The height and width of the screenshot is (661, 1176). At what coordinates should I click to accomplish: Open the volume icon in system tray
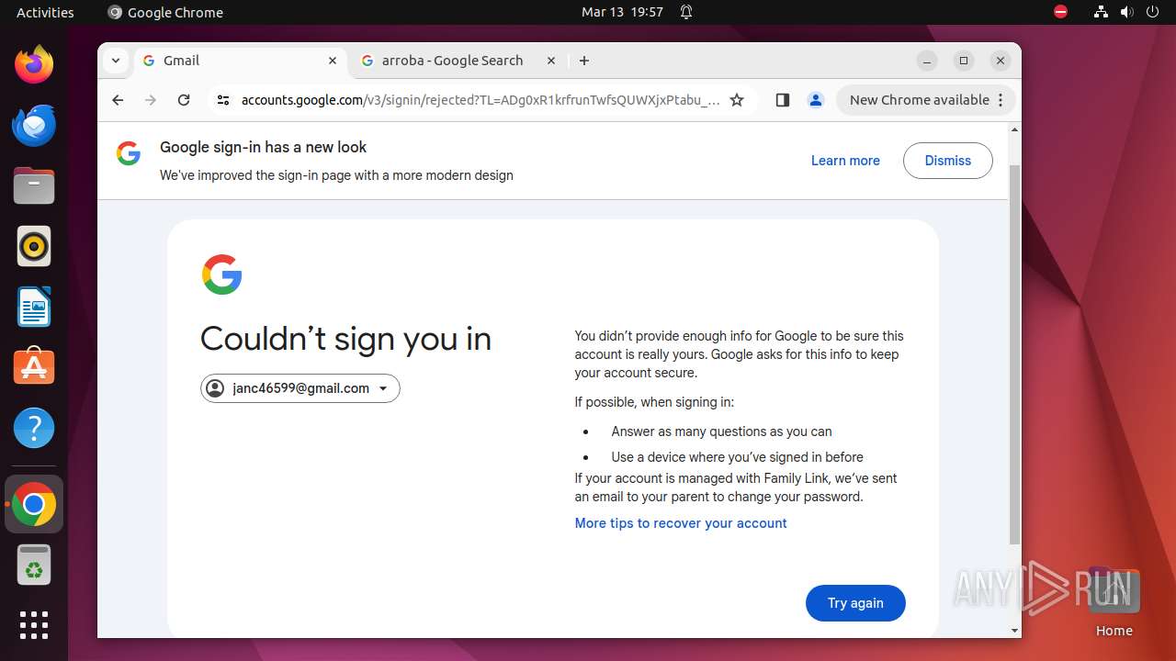(1126, 12)
